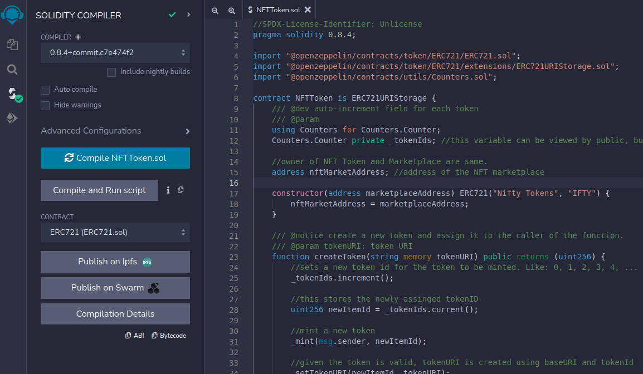Zoom out the code editor

point(215,10)
